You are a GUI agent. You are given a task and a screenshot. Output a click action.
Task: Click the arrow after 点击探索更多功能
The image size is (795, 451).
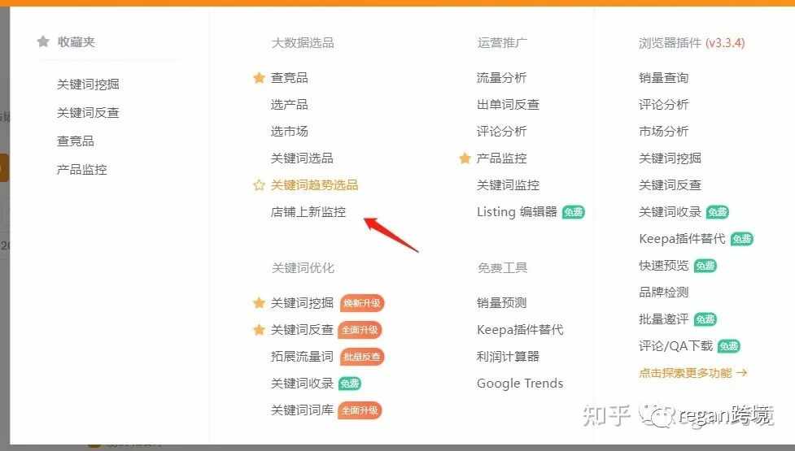click(742, 373)
